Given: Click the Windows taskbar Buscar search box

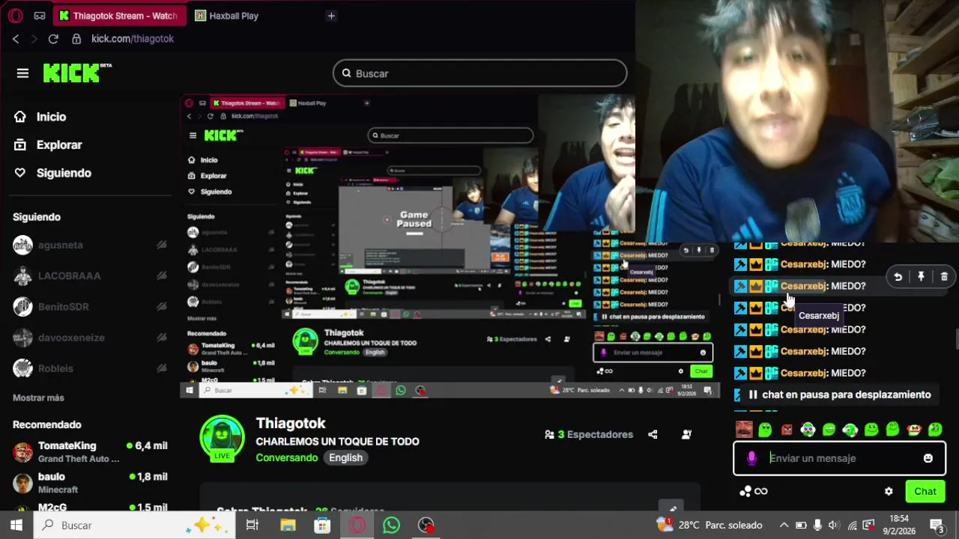Looking at the screenshot, I should 135,525.
